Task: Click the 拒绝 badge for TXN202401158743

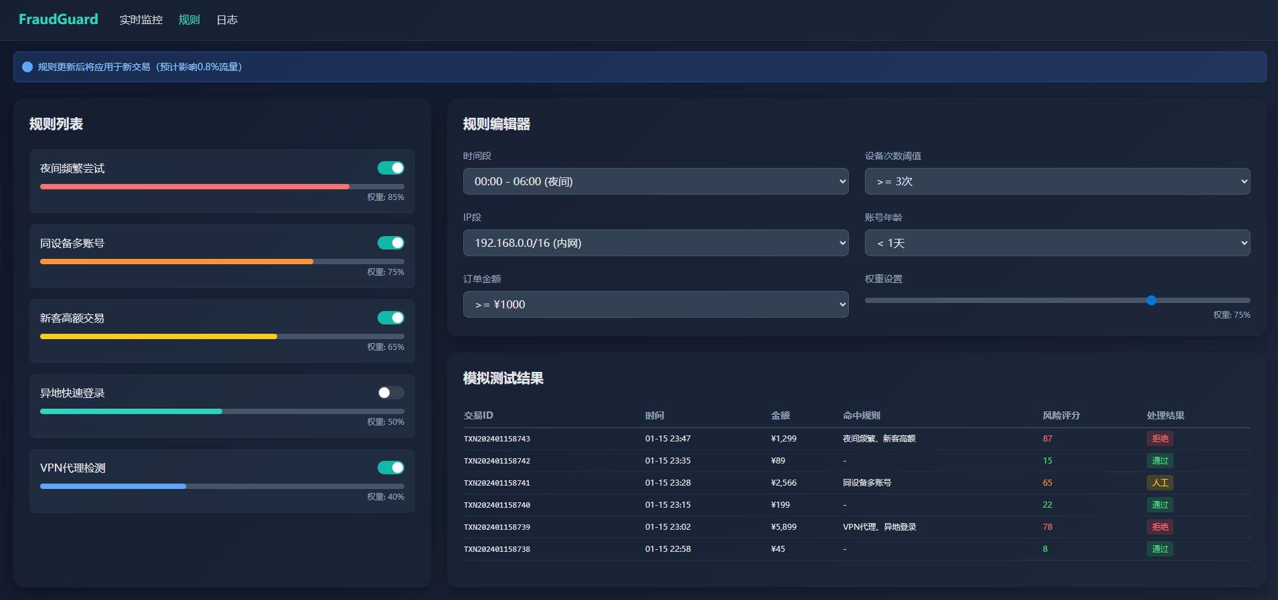Action: point(1160,439)
